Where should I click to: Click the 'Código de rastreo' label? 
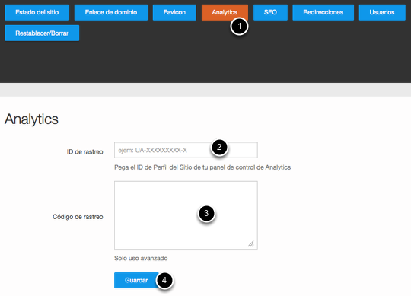pos(78,217)
